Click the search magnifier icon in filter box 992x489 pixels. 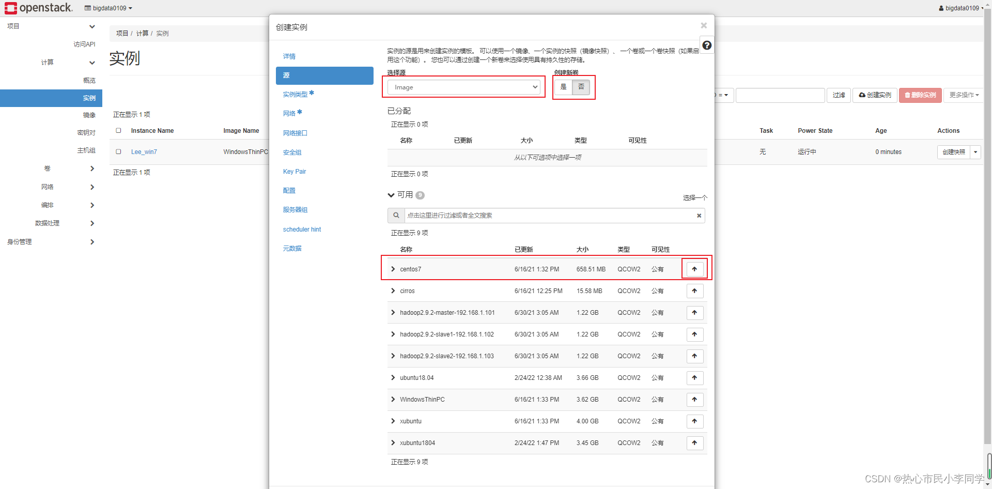click(x=396, y=216)
